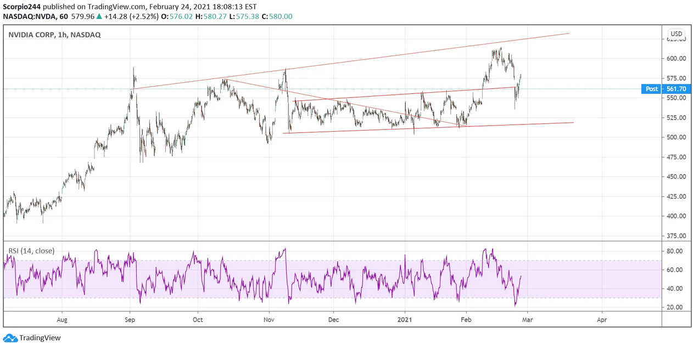Click the TradingView cloud logo icon
693x343 pixels.
click(10, 338)
